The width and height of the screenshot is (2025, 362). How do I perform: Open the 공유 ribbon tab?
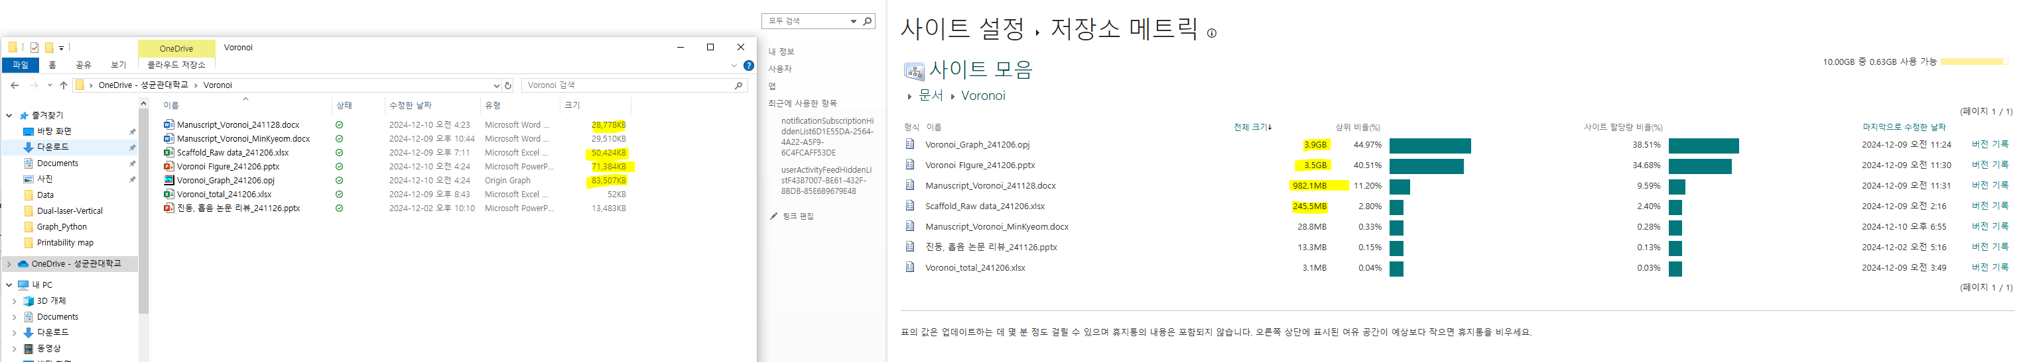tap(84, 65)
